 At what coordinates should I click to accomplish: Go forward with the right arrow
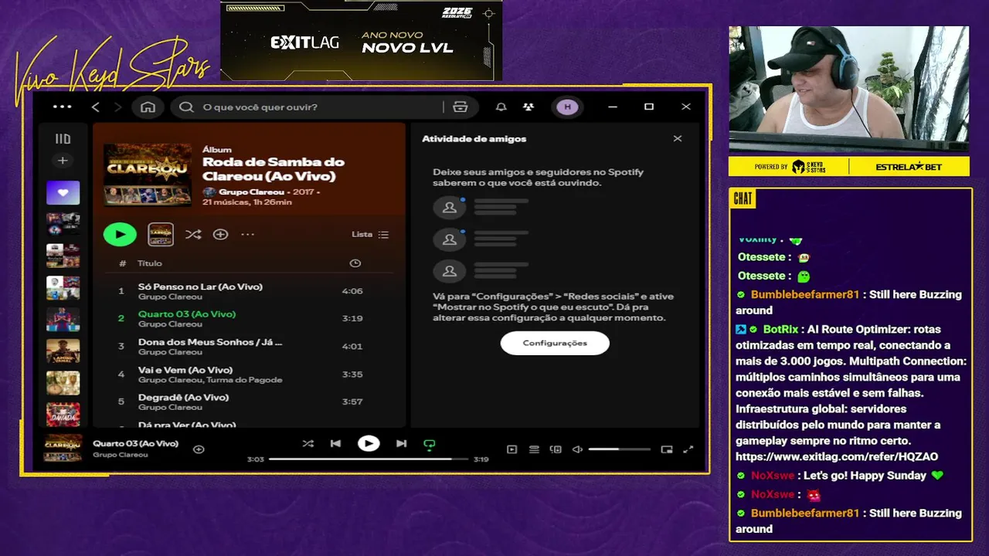point(117,107)
